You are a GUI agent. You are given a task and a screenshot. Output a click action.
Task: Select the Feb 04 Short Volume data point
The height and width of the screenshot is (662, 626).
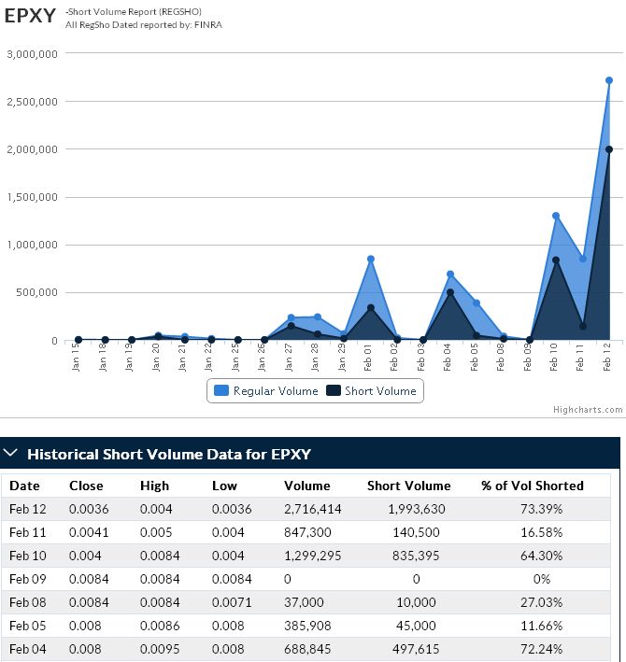tap(450, 292)
